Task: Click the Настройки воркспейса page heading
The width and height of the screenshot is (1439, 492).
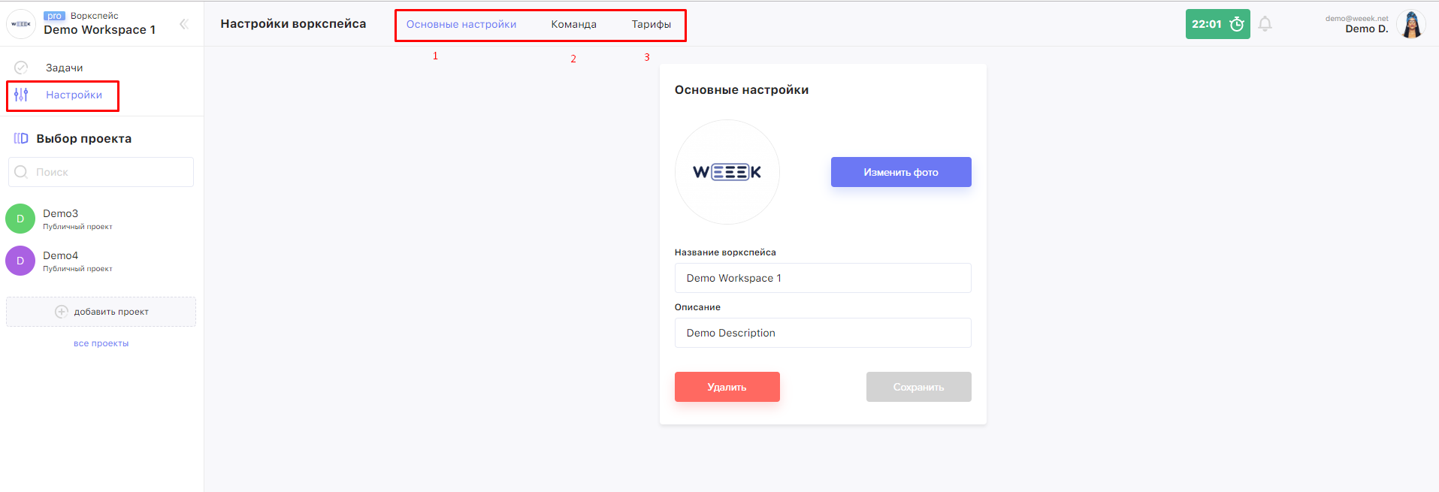Action: (293, 24)
